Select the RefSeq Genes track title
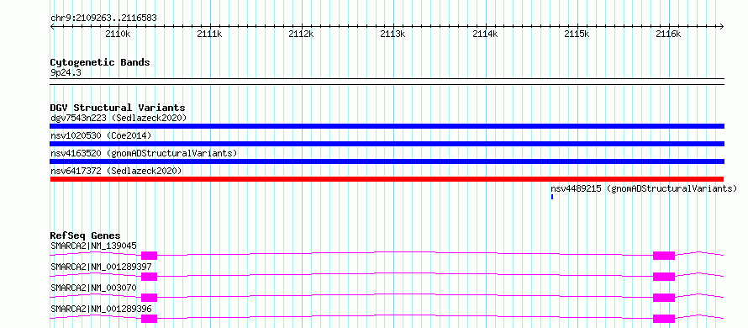This screenshot has width=748, height=328. (85, 235)
